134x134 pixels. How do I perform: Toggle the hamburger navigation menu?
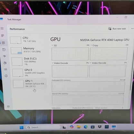(x=2, y=28)
